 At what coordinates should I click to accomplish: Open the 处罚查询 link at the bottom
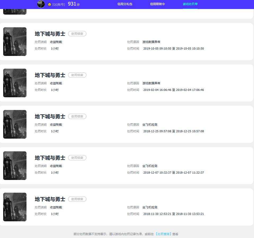[163, 234]
